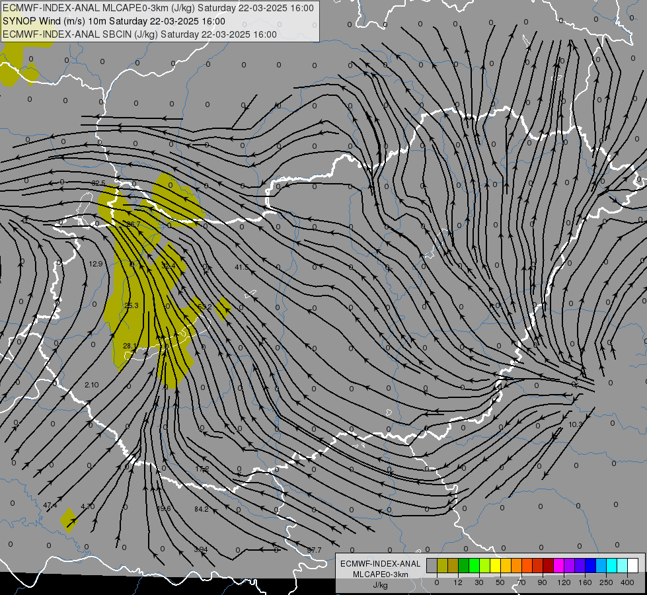This screenshot has height=595, width=647.
Task: Click the map value 19.6
Action: tap(164, 508)
